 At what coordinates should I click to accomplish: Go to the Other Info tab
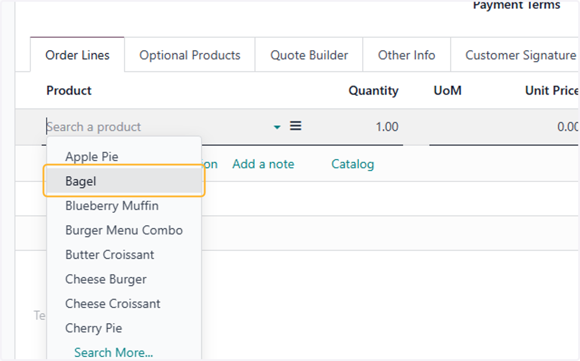407,55
